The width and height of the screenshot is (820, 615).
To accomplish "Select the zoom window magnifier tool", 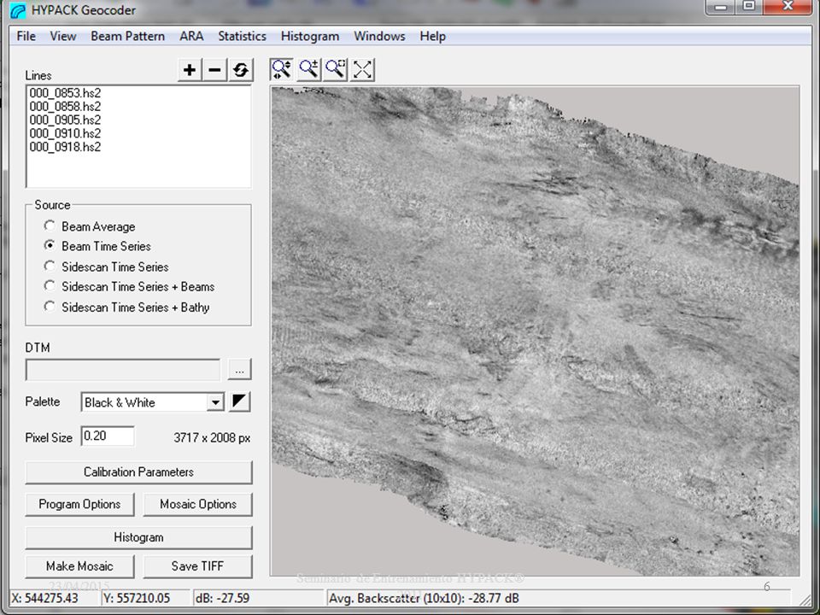I will (x=335, y=69).
